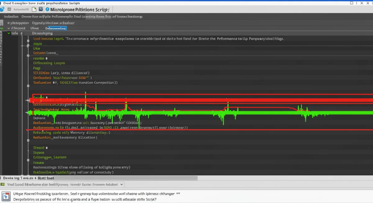Collapse the first tree row using its chevron
The image size is (373, 203).
tap(8, 28)
